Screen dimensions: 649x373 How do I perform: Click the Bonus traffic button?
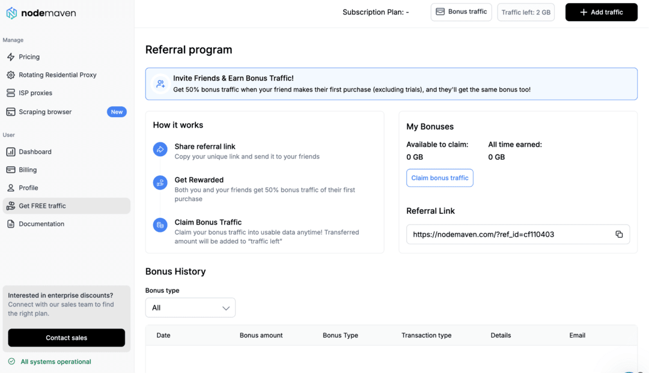[461, 12]
